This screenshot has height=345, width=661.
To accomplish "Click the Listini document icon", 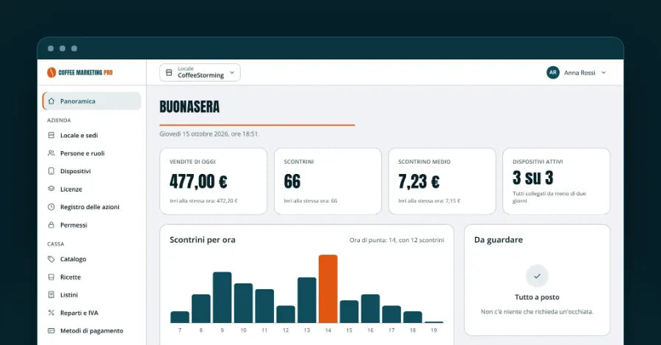I will pyautogui.click(x=51, y=294).
